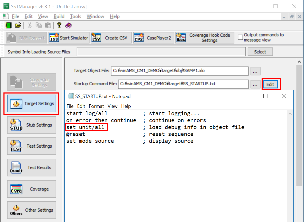
Task: Open Coverage Hook Code Settings
Action: tap(205, 38)
